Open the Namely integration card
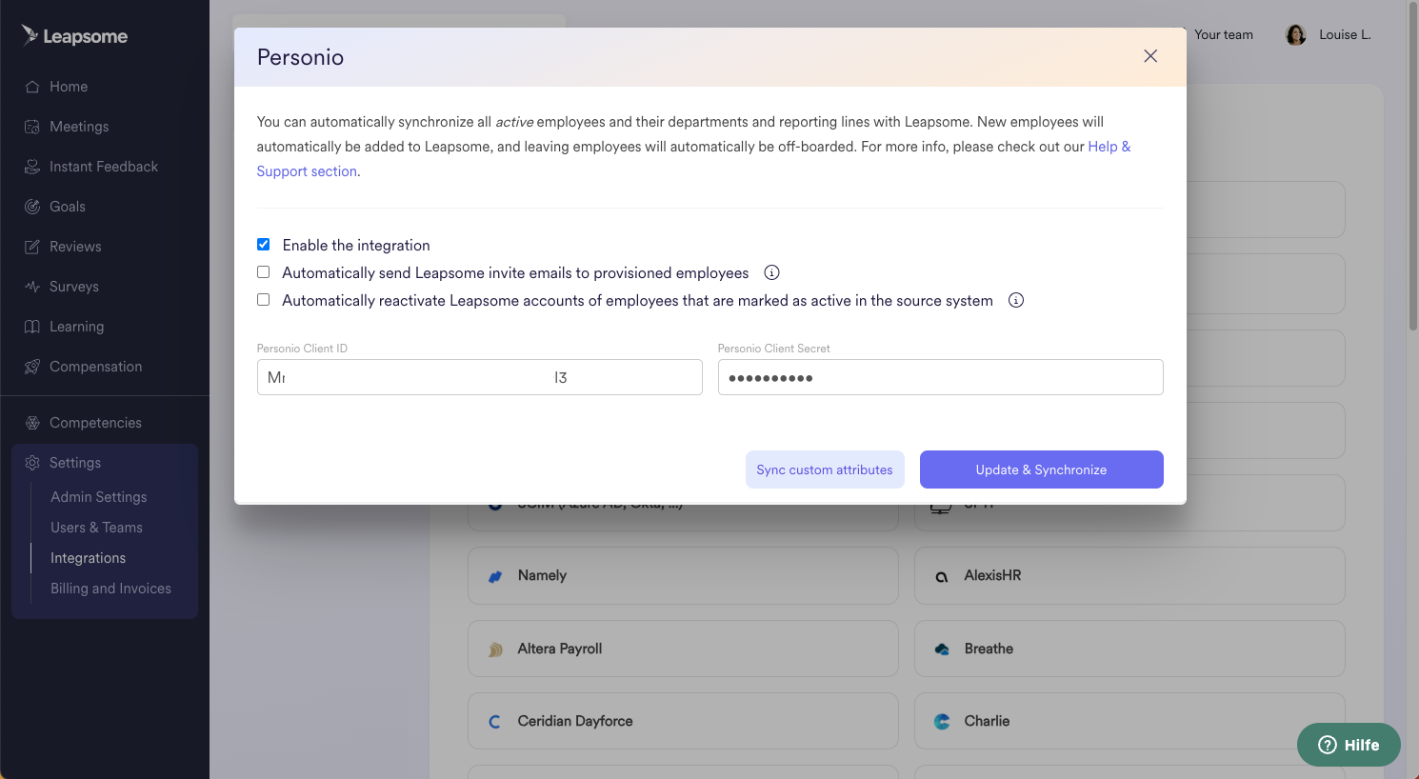This screenshot has width=1419, height=779. point(683,575)
